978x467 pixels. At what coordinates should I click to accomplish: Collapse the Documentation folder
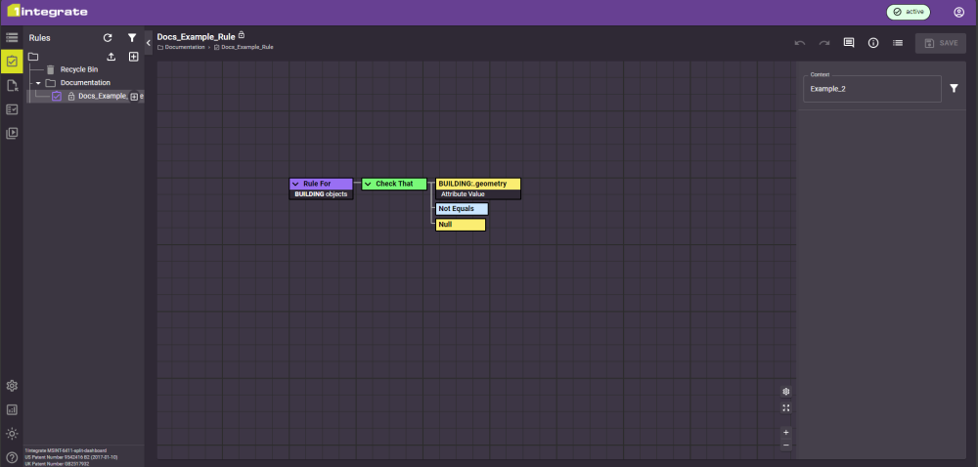click(x=38, y=83)
